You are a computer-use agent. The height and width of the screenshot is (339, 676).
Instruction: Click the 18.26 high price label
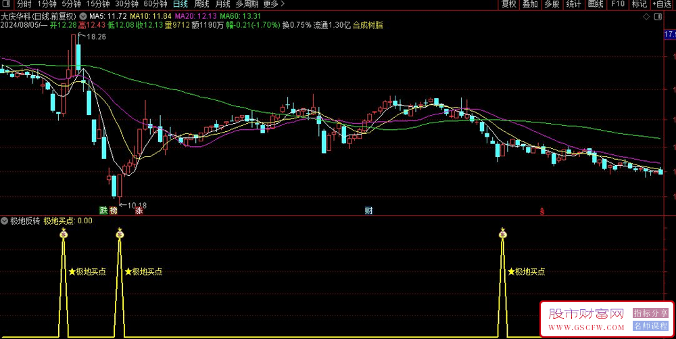coord(96,37)
